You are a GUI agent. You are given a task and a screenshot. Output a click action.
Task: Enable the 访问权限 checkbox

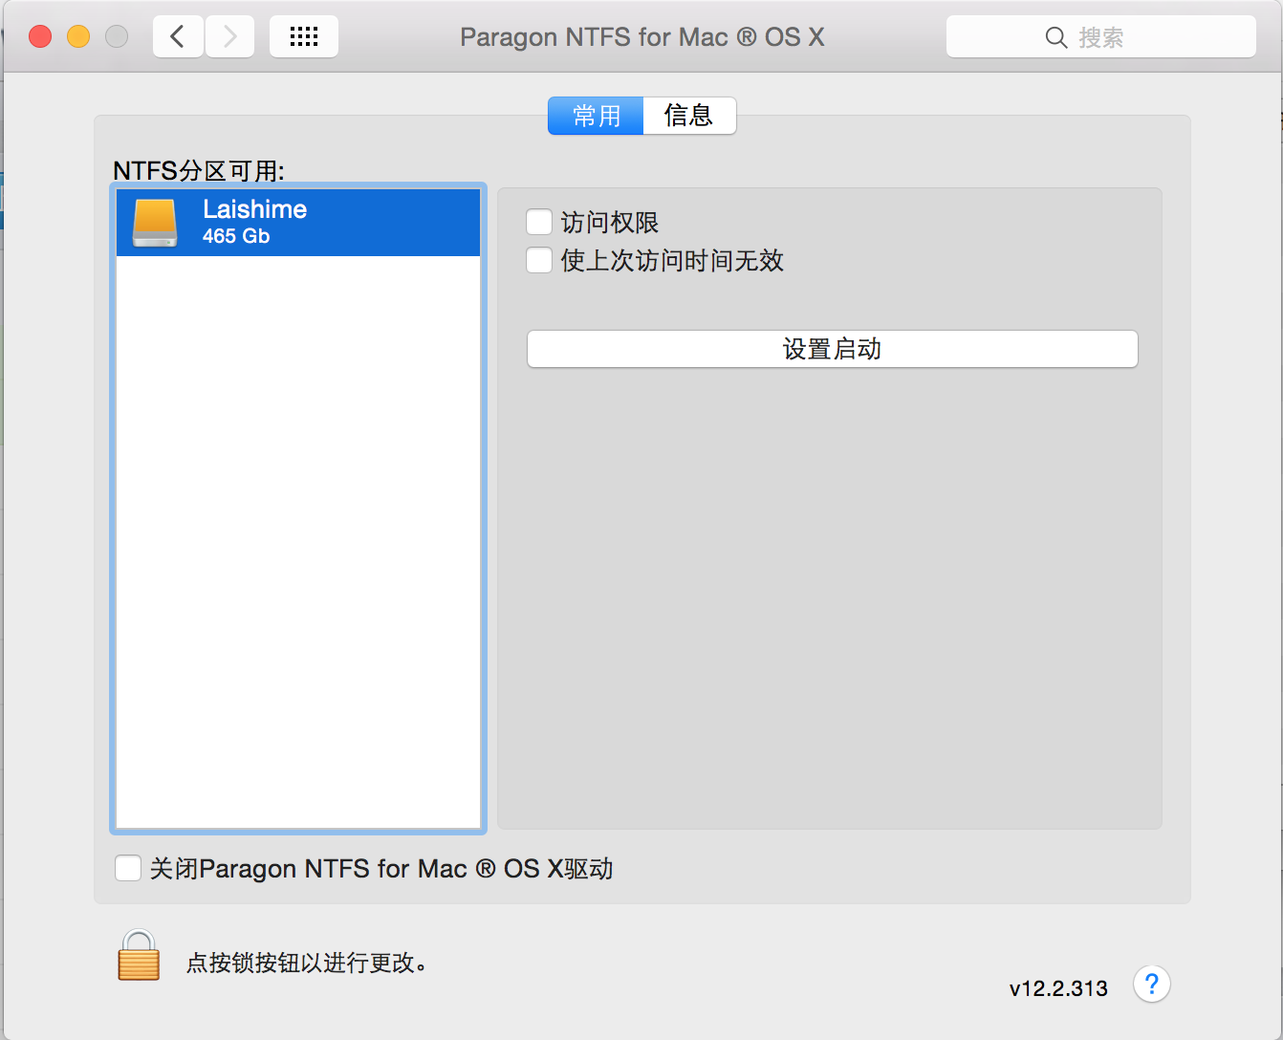539,223
